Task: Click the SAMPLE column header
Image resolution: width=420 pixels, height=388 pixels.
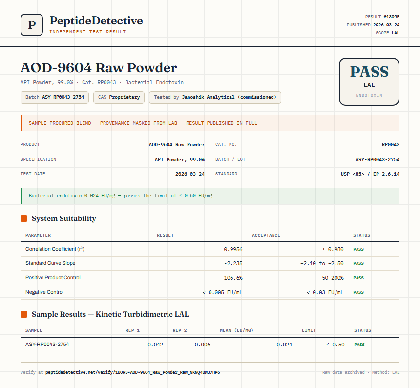Action: [x=34, y=331]
